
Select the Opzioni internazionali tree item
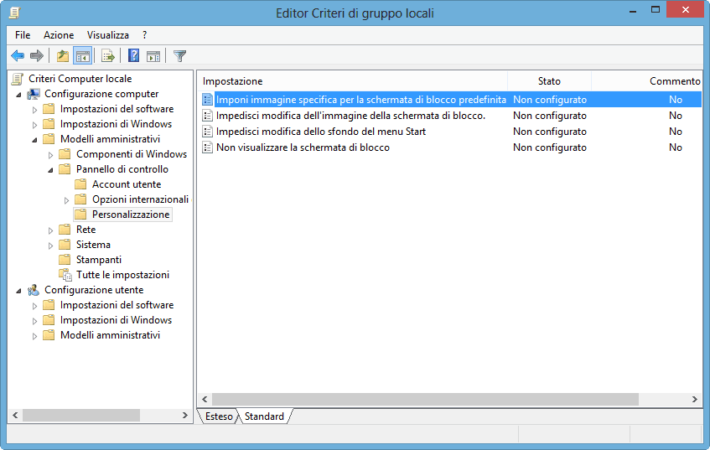140,199
